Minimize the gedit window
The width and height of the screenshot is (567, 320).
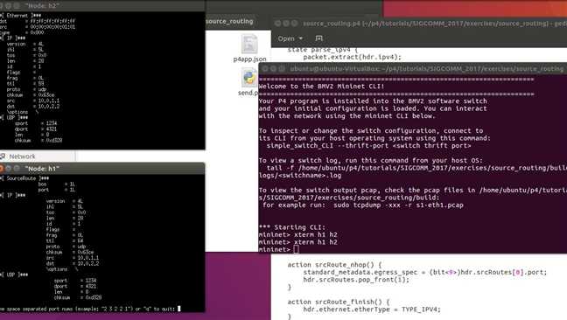click(x=286, y=24)
